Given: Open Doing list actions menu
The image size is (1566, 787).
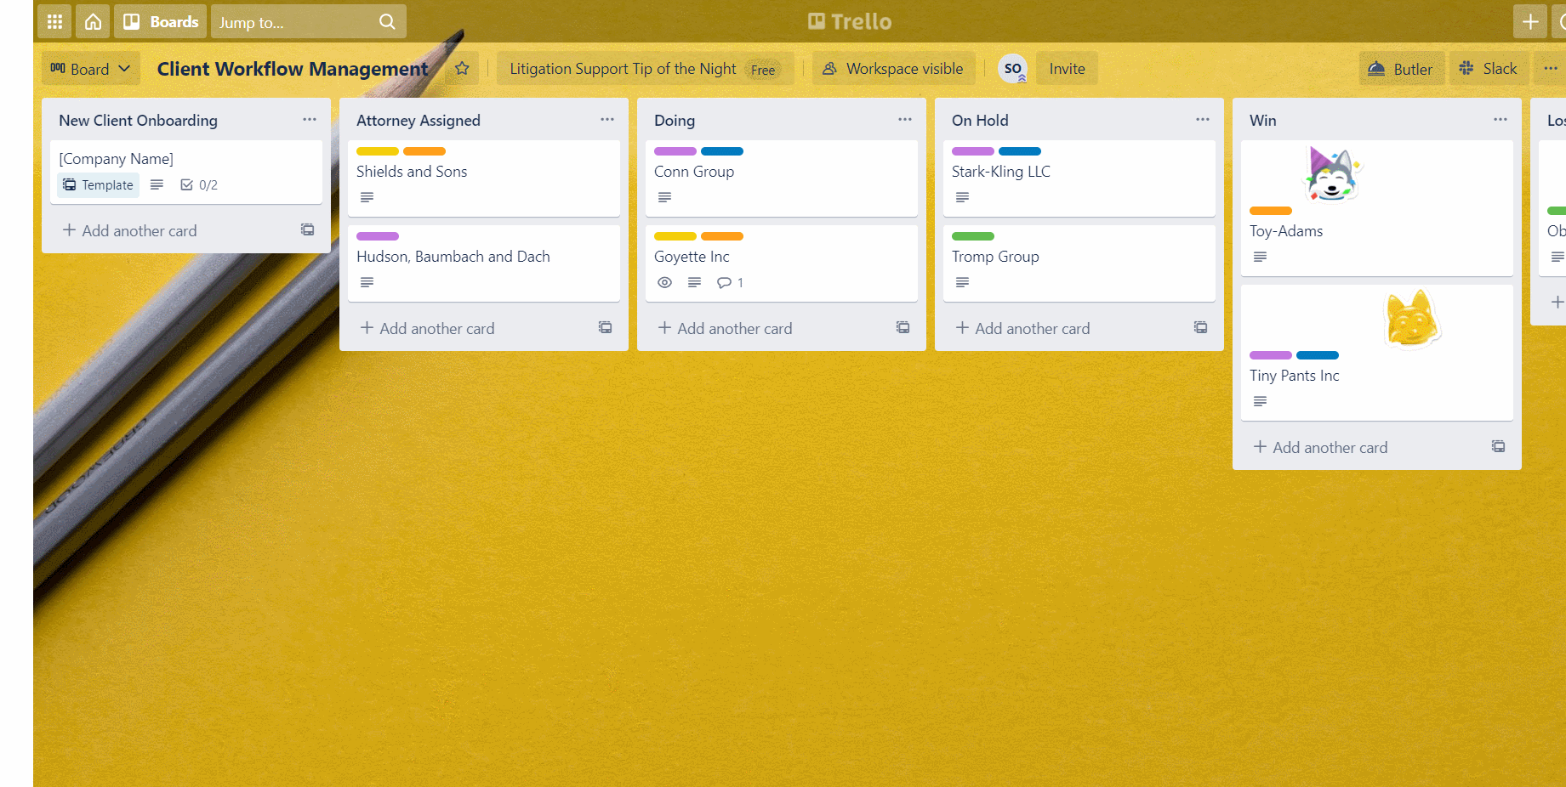Looking at the screenshot, I should (x=905, y=120).
